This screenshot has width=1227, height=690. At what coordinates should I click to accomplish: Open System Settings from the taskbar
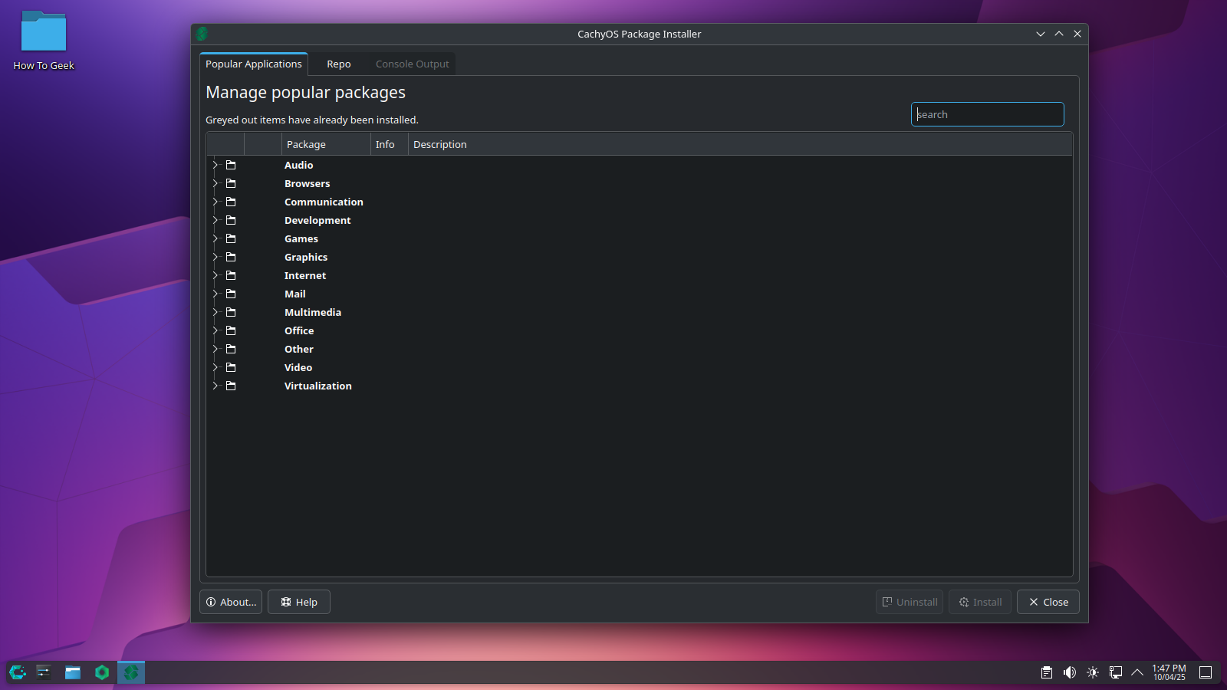click(44, 672)
